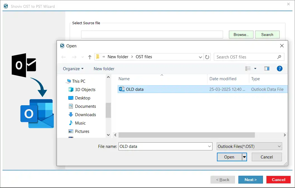Click OST files in address path

point(144,57)
